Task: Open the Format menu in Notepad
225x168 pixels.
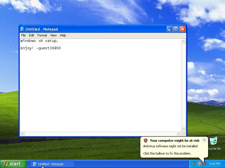Action: [42, 35]
